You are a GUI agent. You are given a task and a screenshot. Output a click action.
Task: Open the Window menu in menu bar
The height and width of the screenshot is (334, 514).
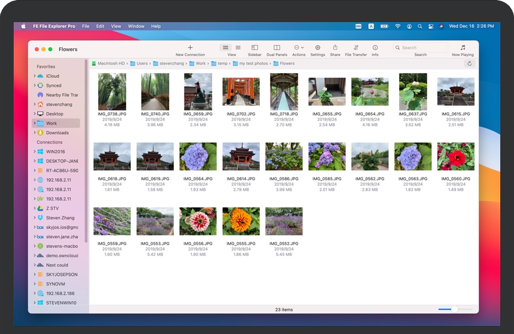[136, 26]
